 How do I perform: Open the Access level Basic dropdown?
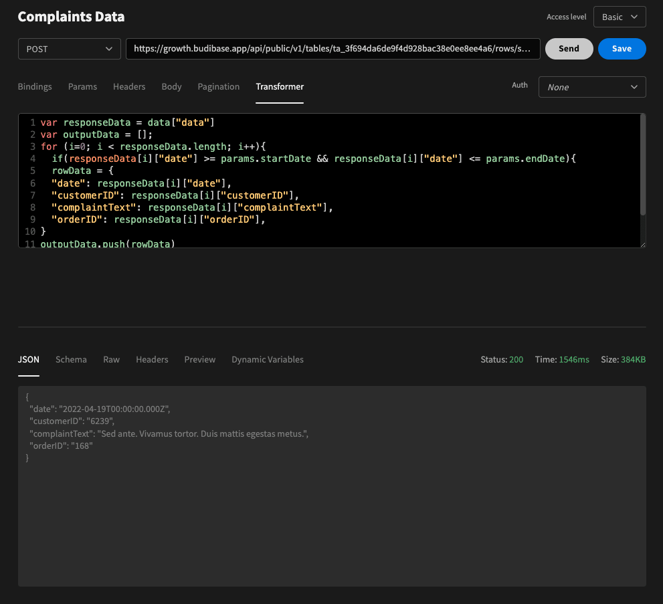pos(620,17)
